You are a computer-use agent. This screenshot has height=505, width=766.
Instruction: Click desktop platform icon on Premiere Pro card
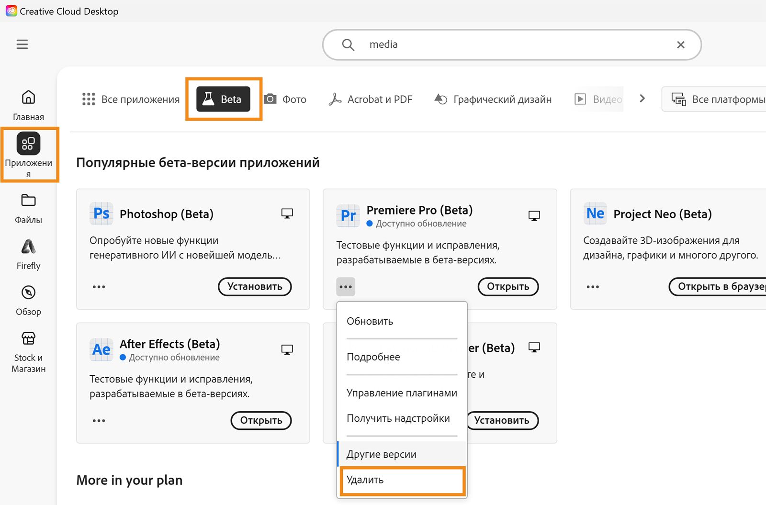[534, 216]
